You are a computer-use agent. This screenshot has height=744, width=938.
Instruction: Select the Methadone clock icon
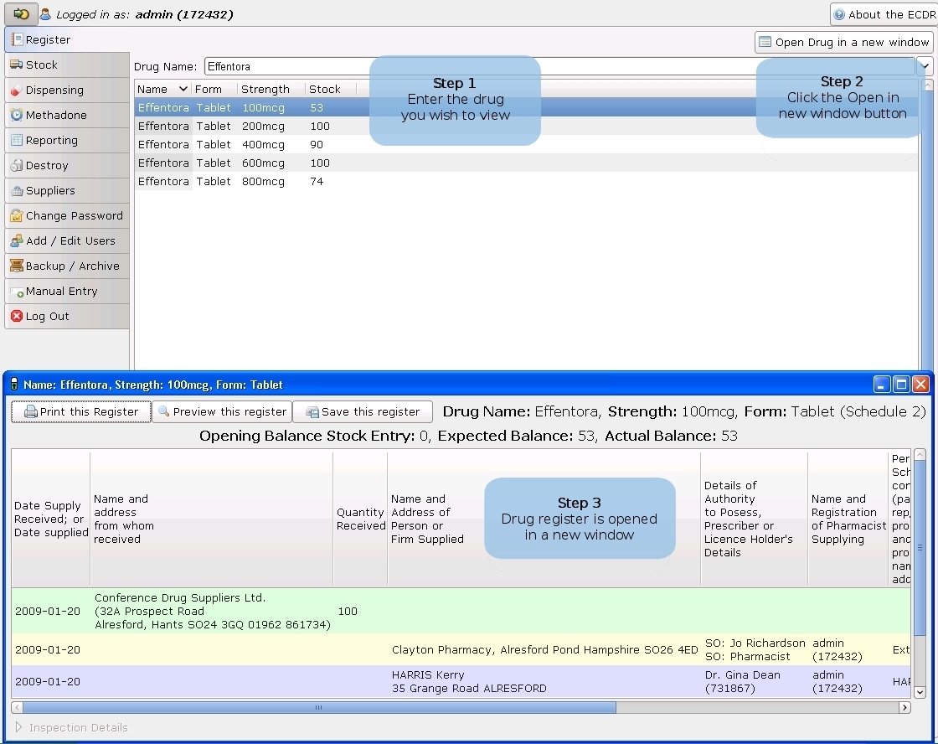pyautogui.click(x=16, y=115)
